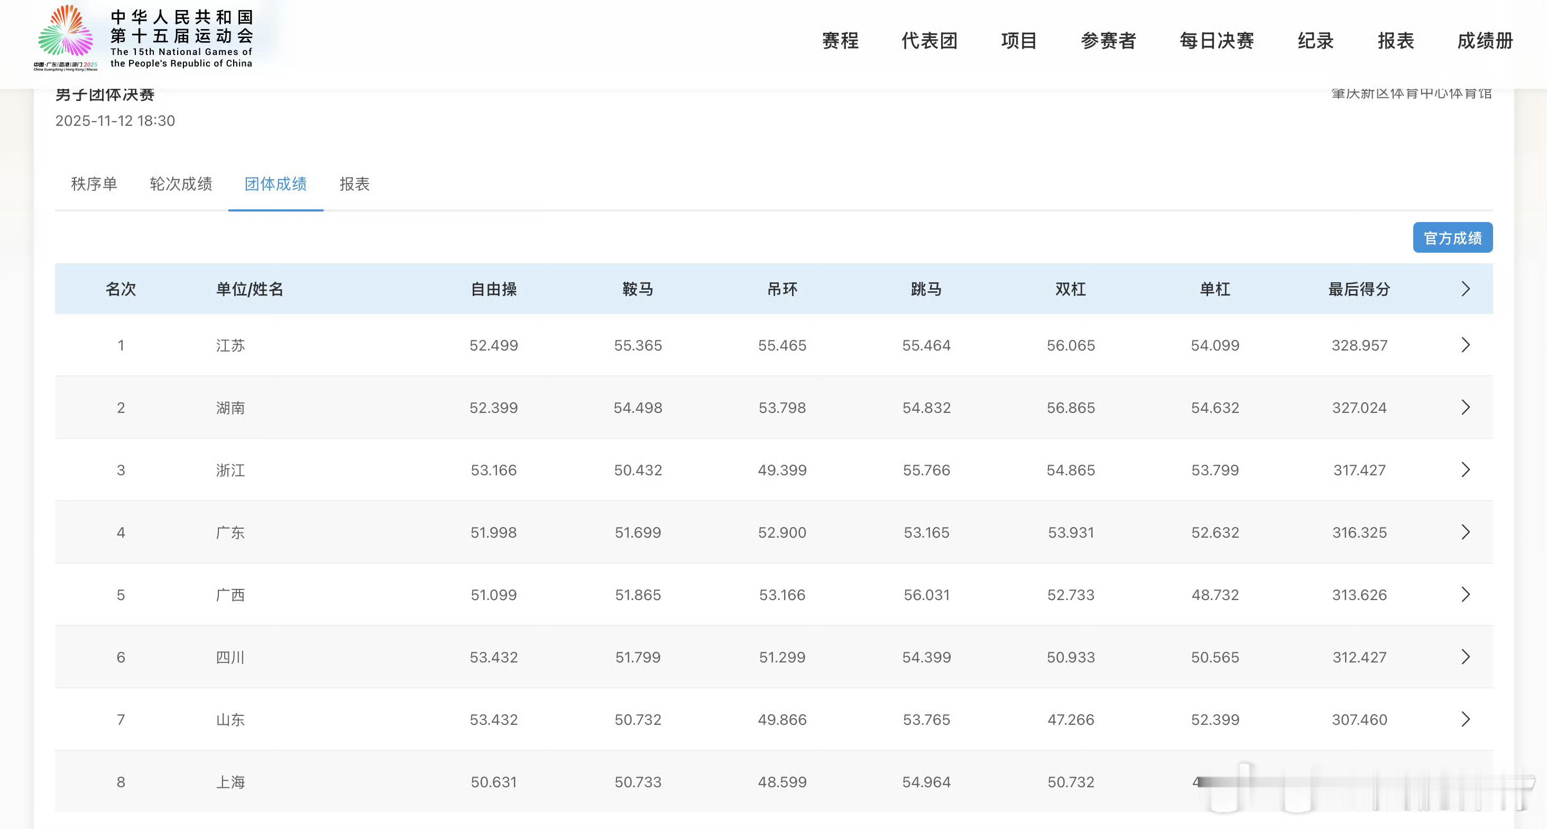
Task: Open 成绩册 in the top navigation
Action: click(1485, 41)
